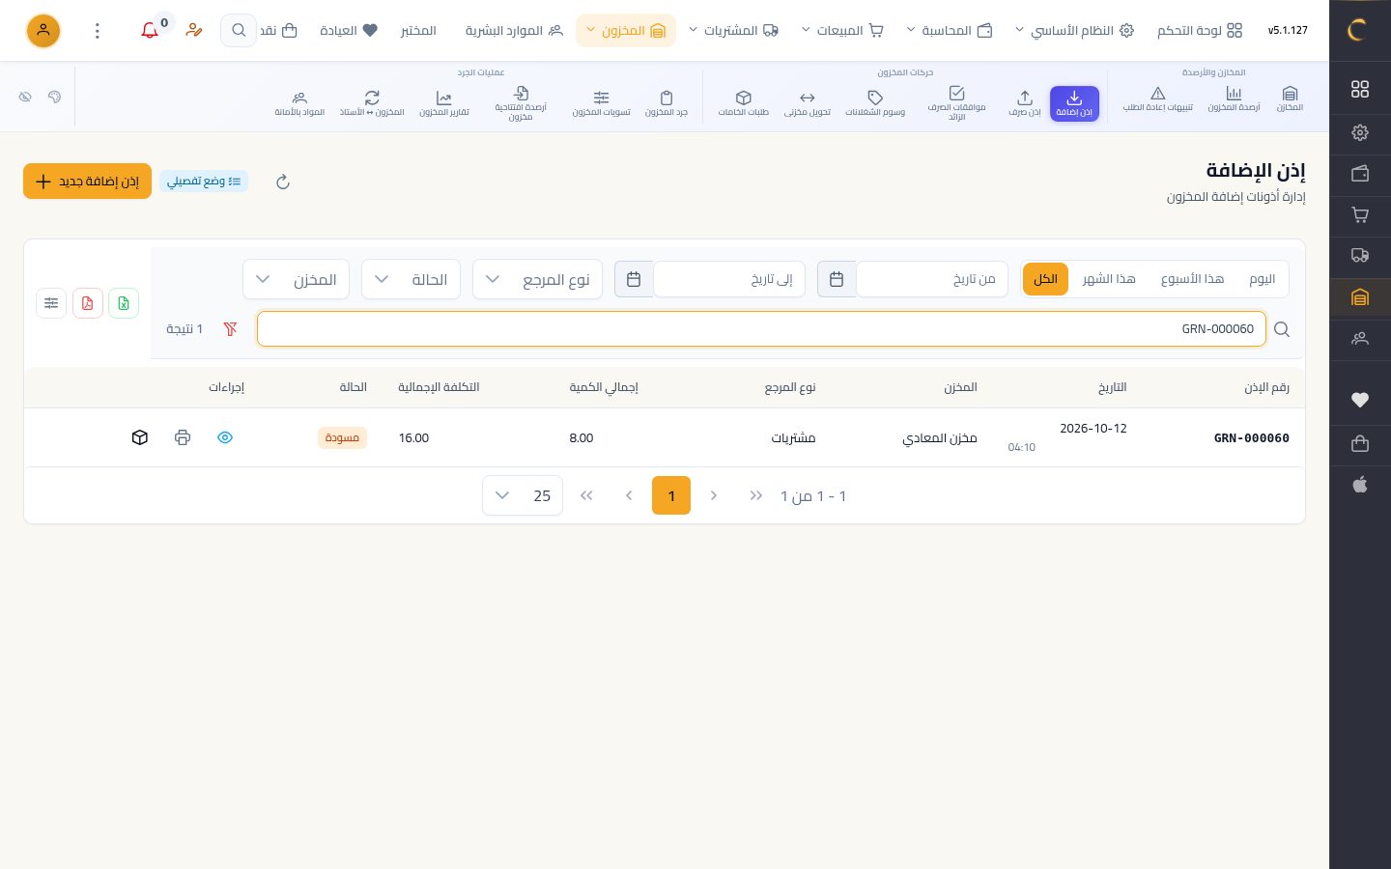
Task: Open تحويل مخزني transfer tool
Action: (x=808, y=103)
